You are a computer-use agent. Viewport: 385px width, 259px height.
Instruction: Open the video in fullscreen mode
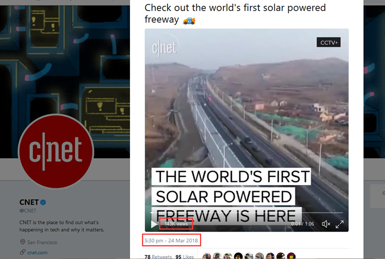[x=340, y=224]
